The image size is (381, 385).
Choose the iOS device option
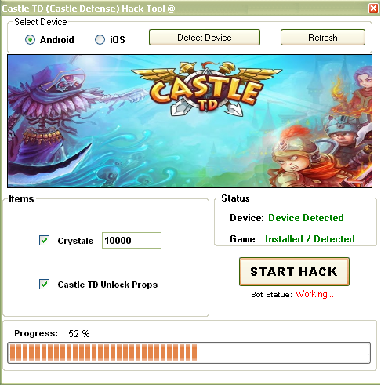100,40
